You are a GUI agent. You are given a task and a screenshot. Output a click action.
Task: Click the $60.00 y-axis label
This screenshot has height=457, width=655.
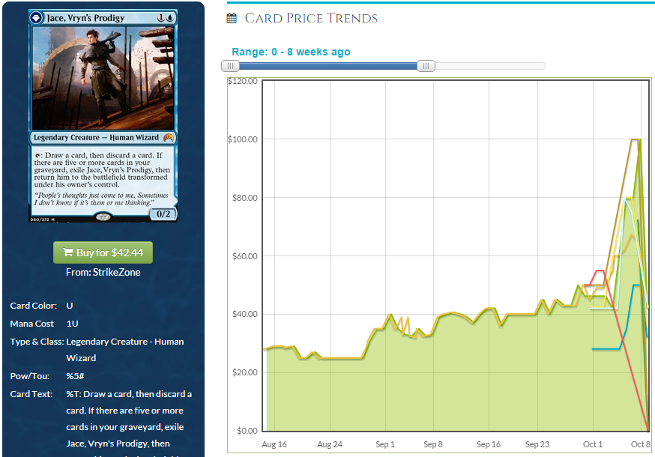[x=245, y=256]
